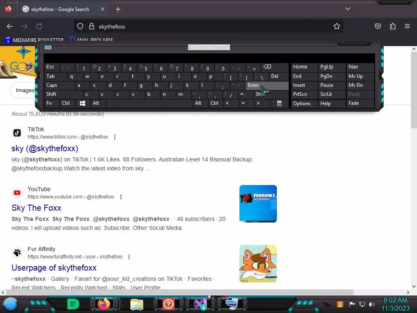Open the extensions puzzle icon
Image resolution: width=417 pixels, height=313 pixels.
click(x=393, y=26)
